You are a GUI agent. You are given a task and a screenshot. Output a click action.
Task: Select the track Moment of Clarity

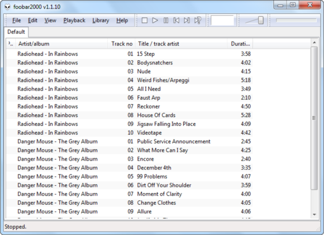[129, 194]
